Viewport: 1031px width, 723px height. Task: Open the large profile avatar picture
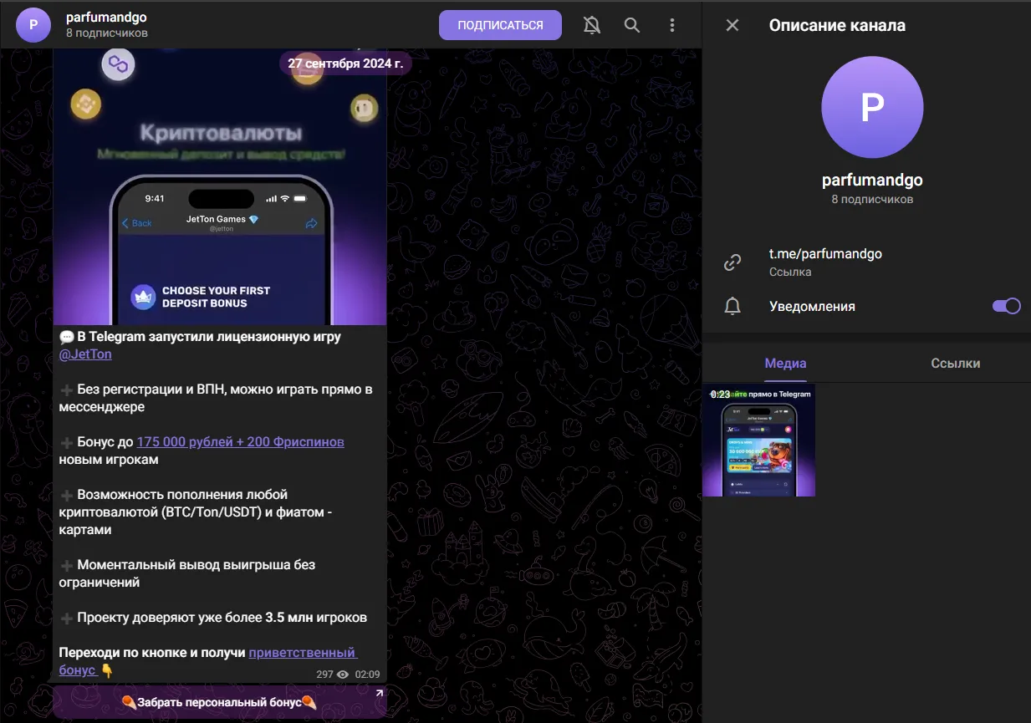872,107
